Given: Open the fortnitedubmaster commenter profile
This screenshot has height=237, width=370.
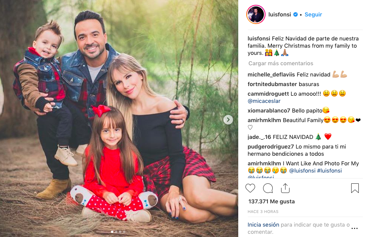Looking at the screenshot, I should point(272,84).
